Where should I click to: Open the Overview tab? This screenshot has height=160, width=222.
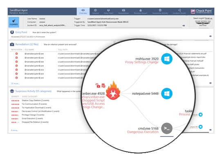click(x=83, y=11)
